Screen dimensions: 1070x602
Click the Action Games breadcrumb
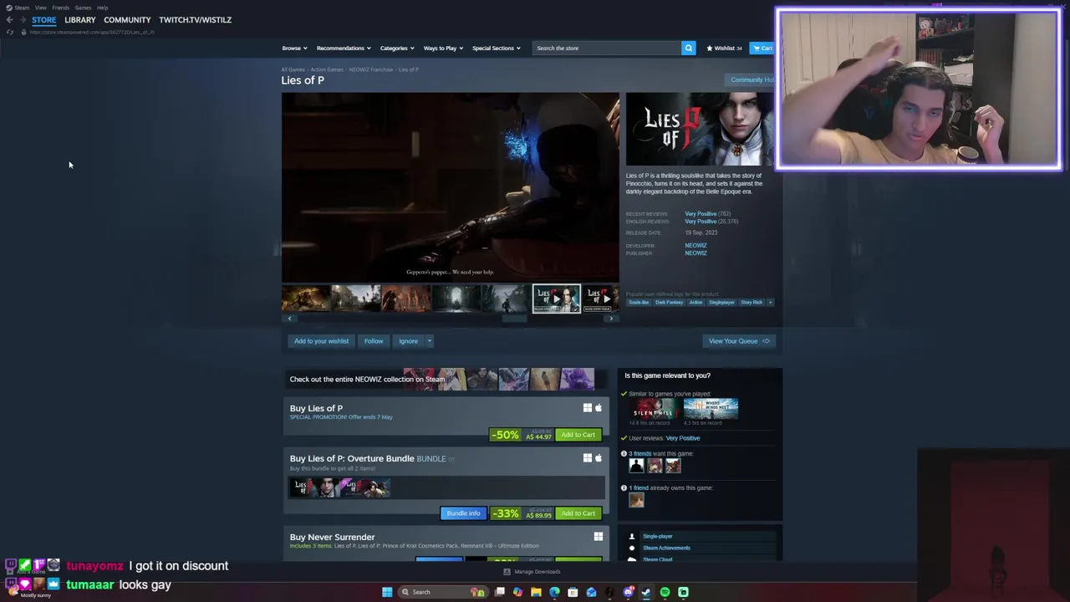(x=327, y=69)
